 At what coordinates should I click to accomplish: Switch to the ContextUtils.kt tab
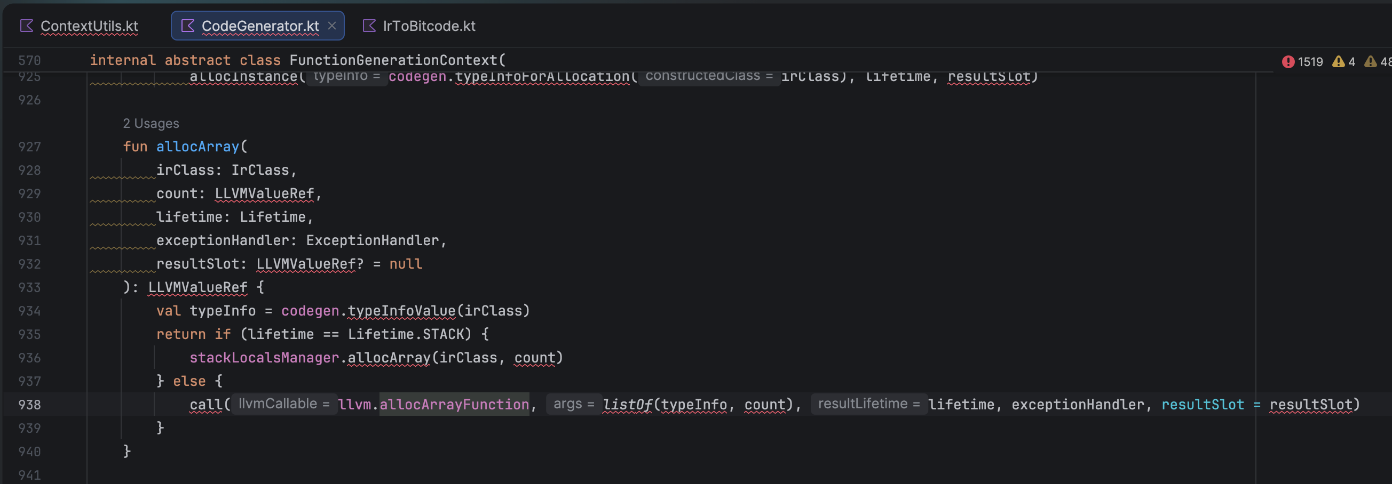coord(89,26)
